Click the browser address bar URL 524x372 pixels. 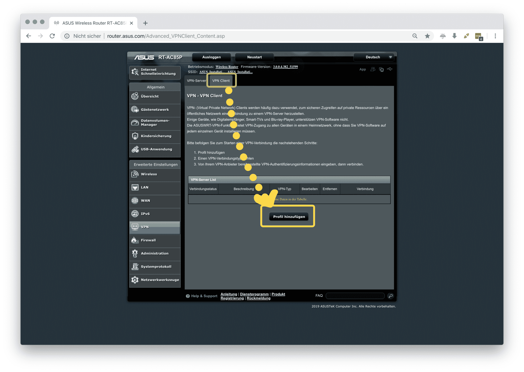tap(166, 36)
